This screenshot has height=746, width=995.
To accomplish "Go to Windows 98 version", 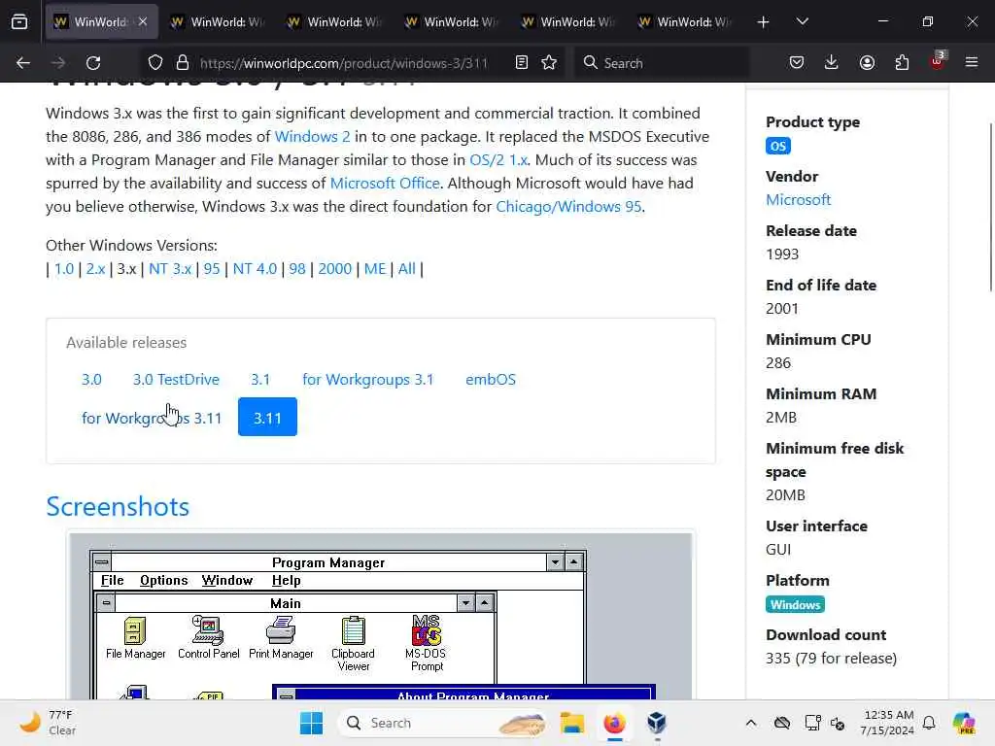I will tap(297, 269).
